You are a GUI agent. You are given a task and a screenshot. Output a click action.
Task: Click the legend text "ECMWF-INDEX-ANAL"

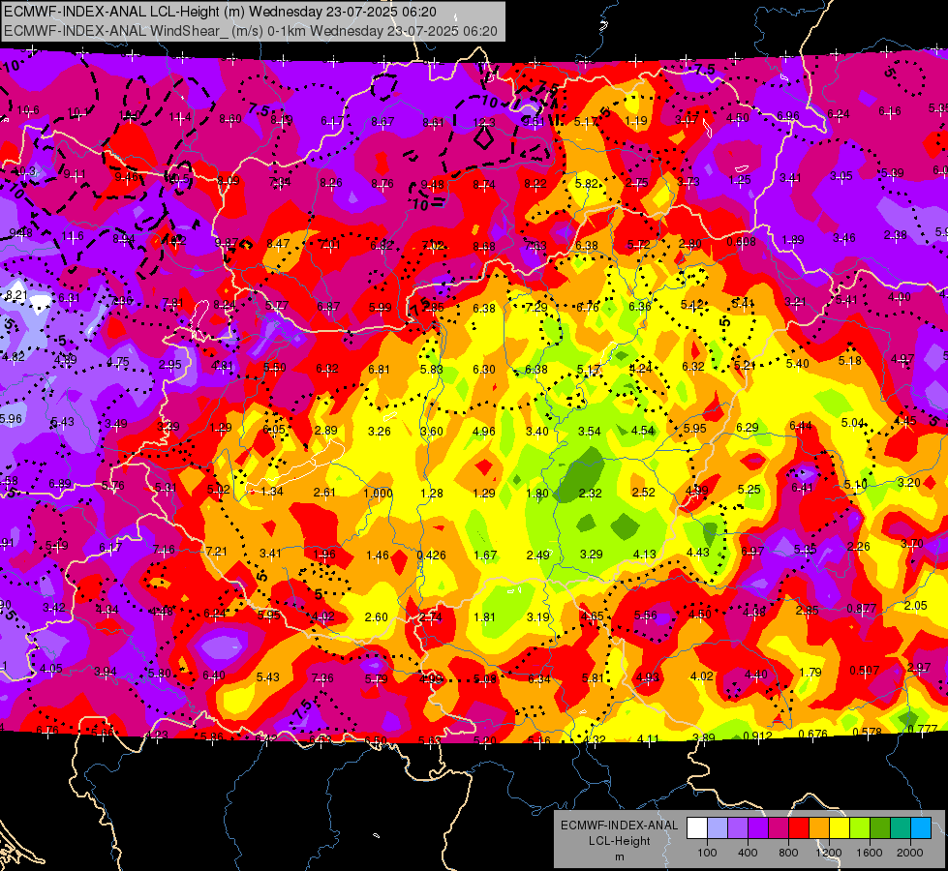(x=619, y=826)
